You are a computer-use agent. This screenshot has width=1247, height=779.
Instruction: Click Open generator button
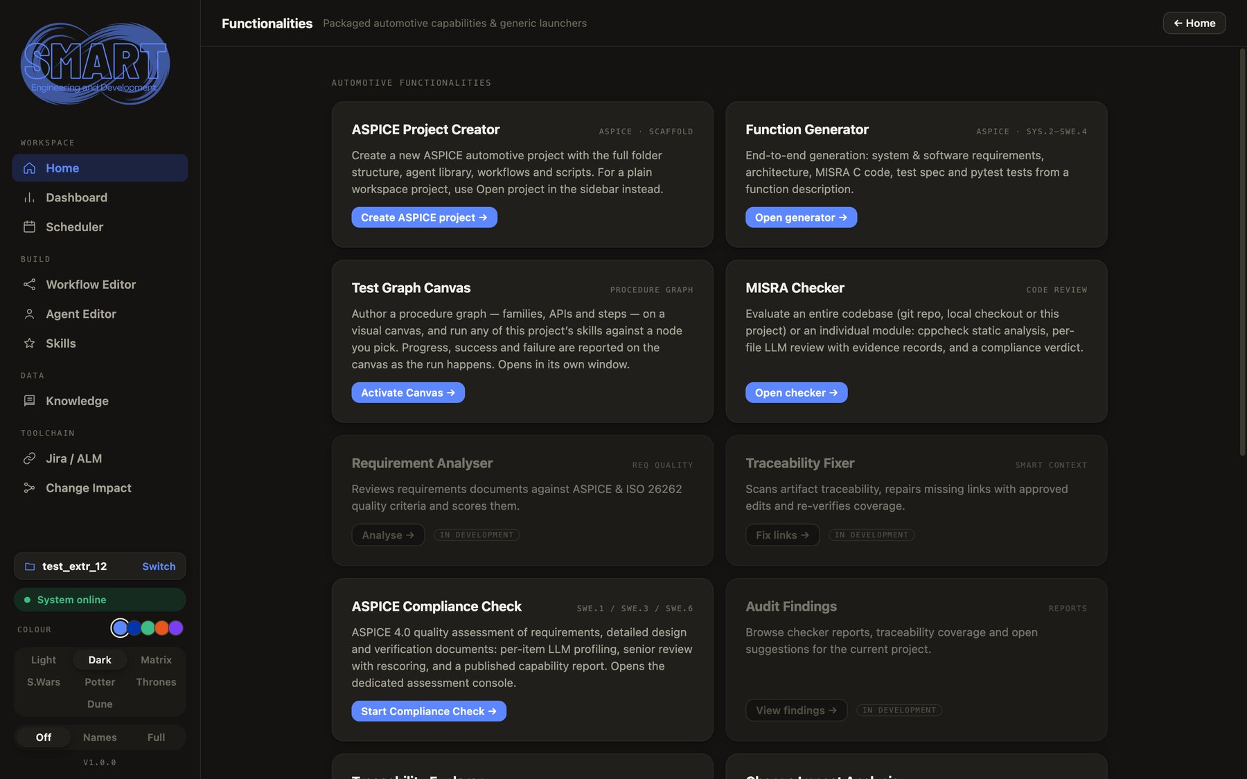pyautogui.click(x=801, y=217)
